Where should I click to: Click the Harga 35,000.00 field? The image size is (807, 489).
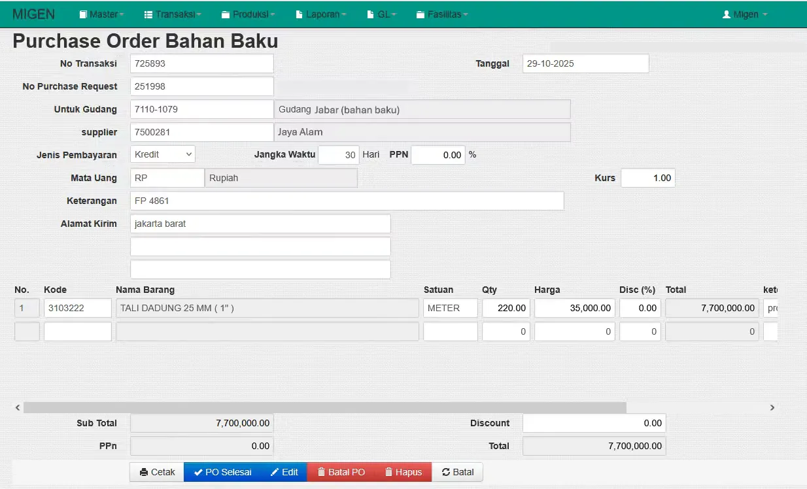[x=575, y=308]
